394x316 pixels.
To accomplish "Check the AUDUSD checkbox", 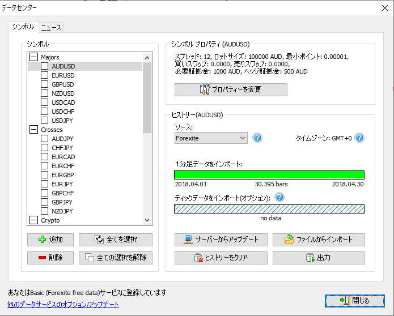I will [x=44, y=66].
